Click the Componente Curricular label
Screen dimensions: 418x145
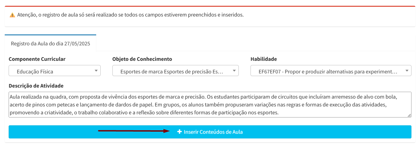37,59
